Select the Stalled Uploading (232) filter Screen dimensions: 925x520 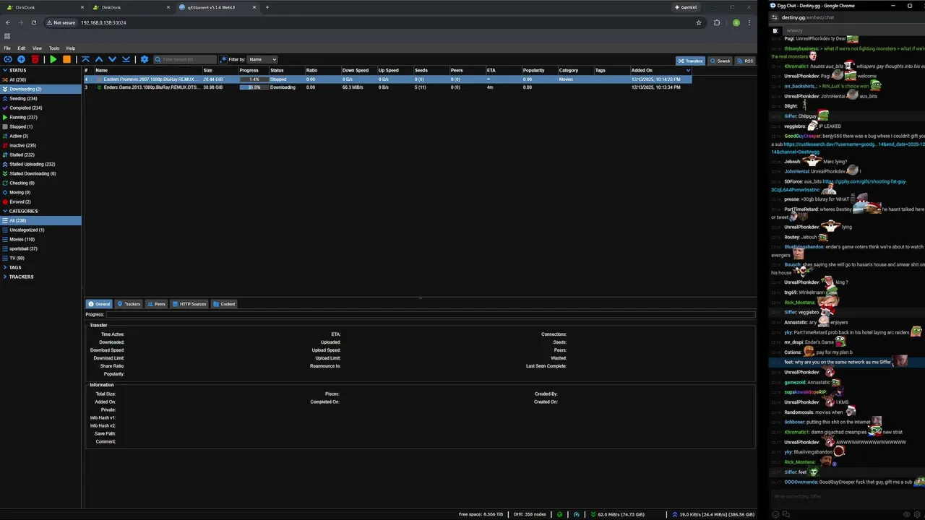[40, 164]
